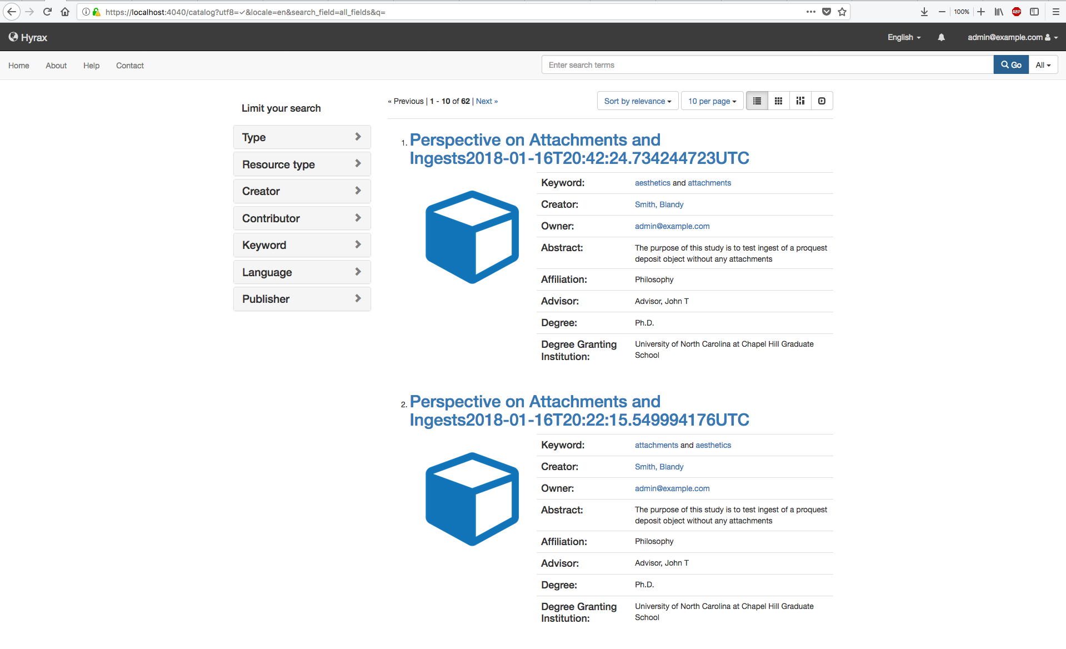Switch to list view
The image size is (1066, 649).
[757, 101]
